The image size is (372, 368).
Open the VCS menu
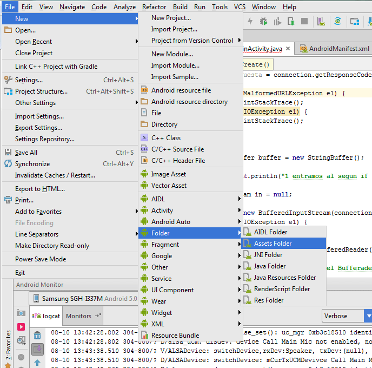click(x=240, y=7)
